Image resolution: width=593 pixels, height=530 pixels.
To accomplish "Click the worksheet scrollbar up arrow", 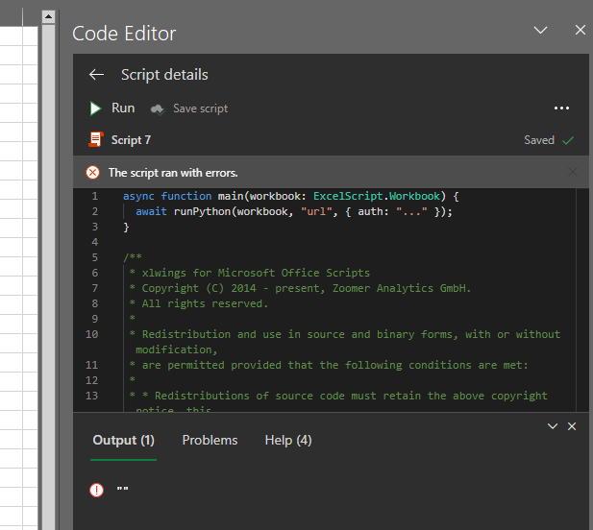I will coord(48,16).
